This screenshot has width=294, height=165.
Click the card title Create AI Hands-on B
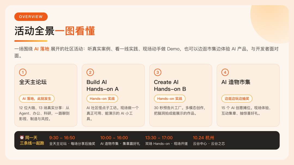tap(170, 85)
